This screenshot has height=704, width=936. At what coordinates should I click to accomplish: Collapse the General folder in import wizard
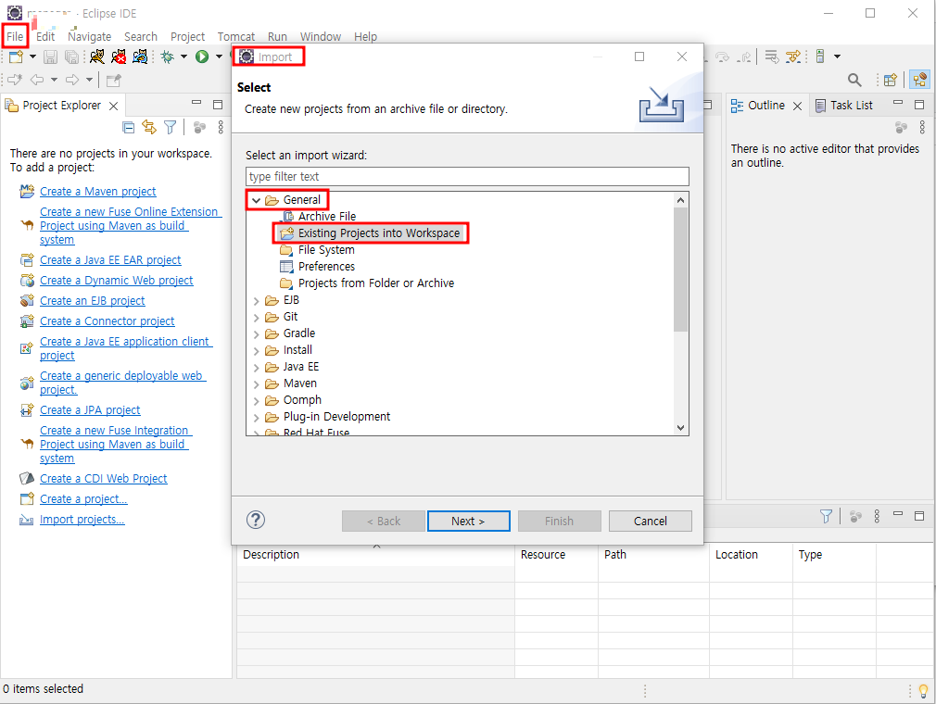(x=256, y=200)
